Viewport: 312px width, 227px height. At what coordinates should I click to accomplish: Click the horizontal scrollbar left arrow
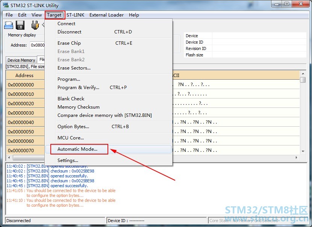coord(9,157)
